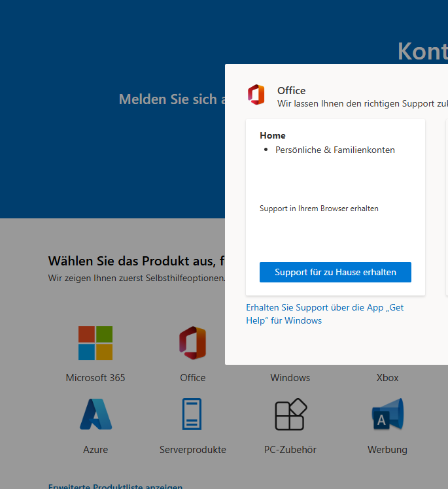Choose the Azure product icon

pyautogui.click(x=95, y=414)
